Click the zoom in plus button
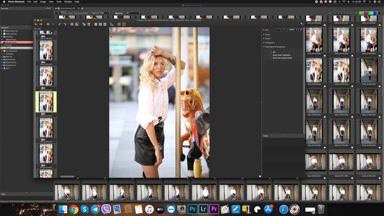 (x=284, y=30)
